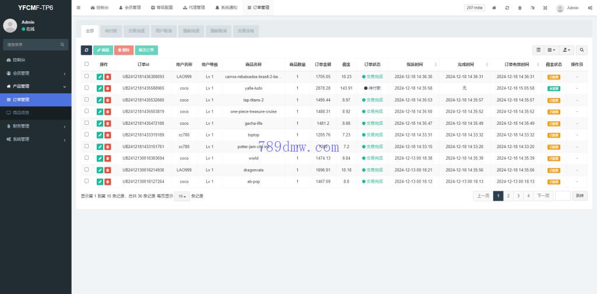Click the home icon in top bar
The width and height of the screenshot is (597, 294).
[494, 8]
